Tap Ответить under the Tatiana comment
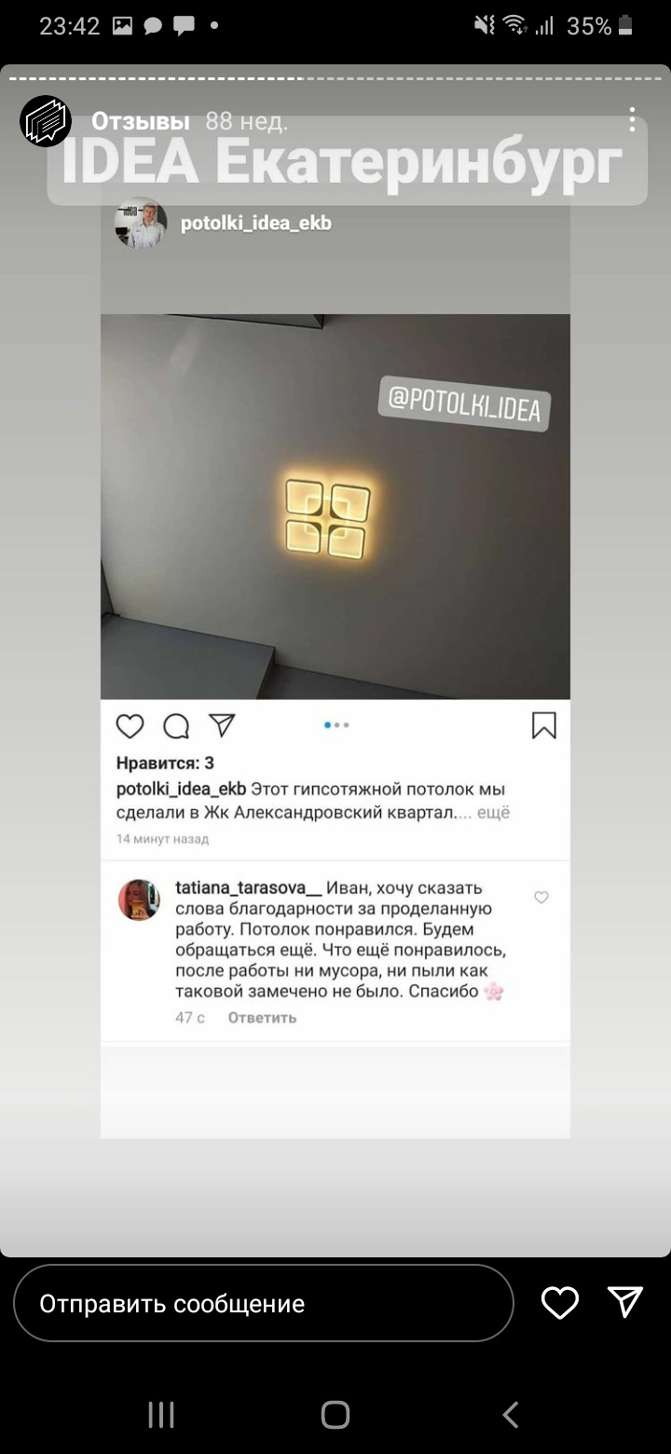This screenshot has width=671, height=1454. pos(262,1018)
